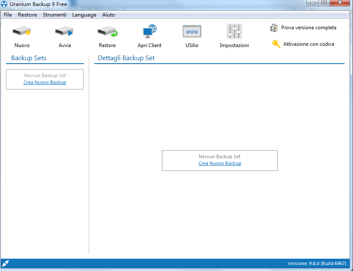
Task: Open the USilio www icon
Action: pos(192,31)
